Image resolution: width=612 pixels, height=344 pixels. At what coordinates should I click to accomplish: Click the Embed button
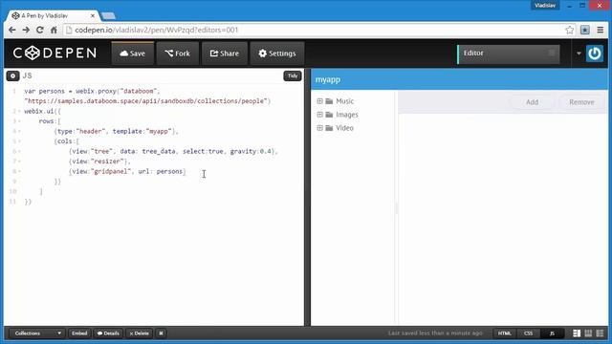[79, 333]
